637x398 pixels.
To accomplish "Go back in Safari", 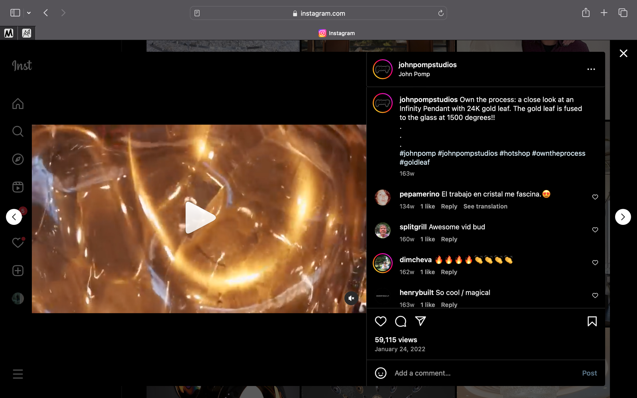I will (46, 13).
